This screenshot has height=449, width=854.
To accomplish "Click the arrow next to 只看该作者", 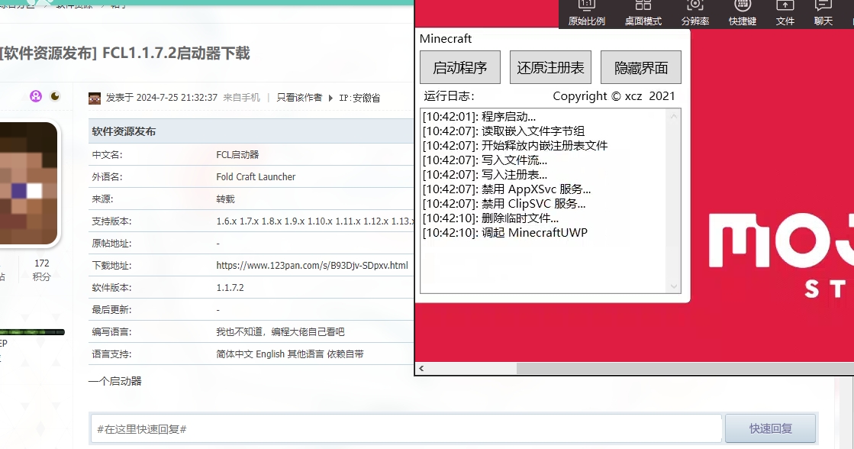I will point(330,98).
